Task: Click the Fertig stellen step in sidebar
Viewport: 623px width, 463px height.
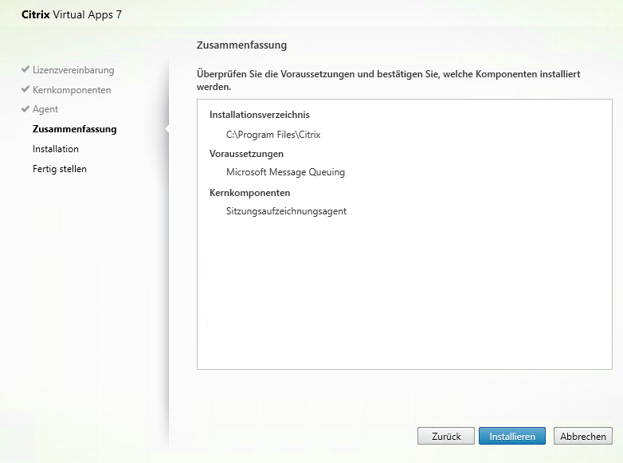Action: click(x=60, y=169)
